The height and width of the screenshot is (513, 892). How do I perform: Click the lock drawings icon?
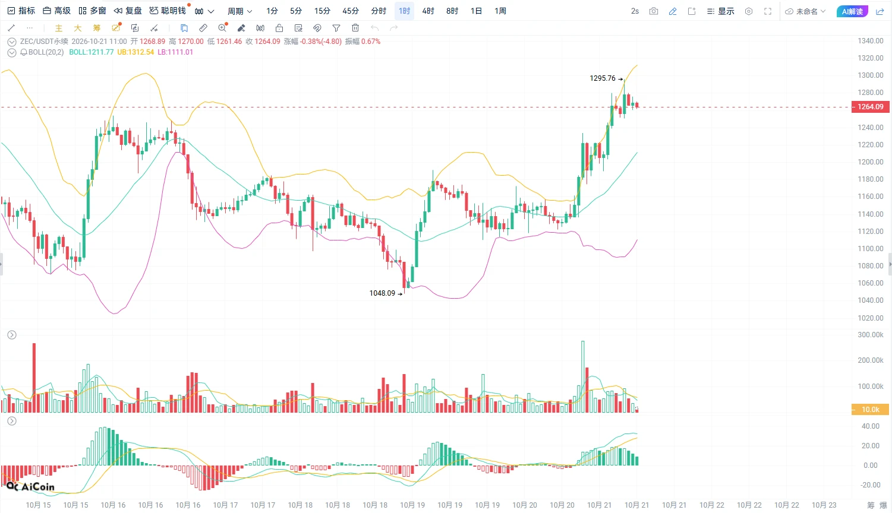(x=279, y=28)
